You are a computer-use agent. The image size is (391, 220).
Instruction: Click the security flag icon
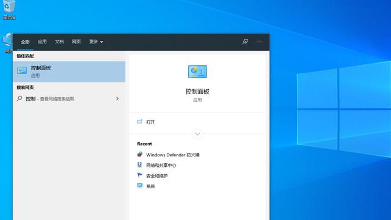(x=140, y=175)
